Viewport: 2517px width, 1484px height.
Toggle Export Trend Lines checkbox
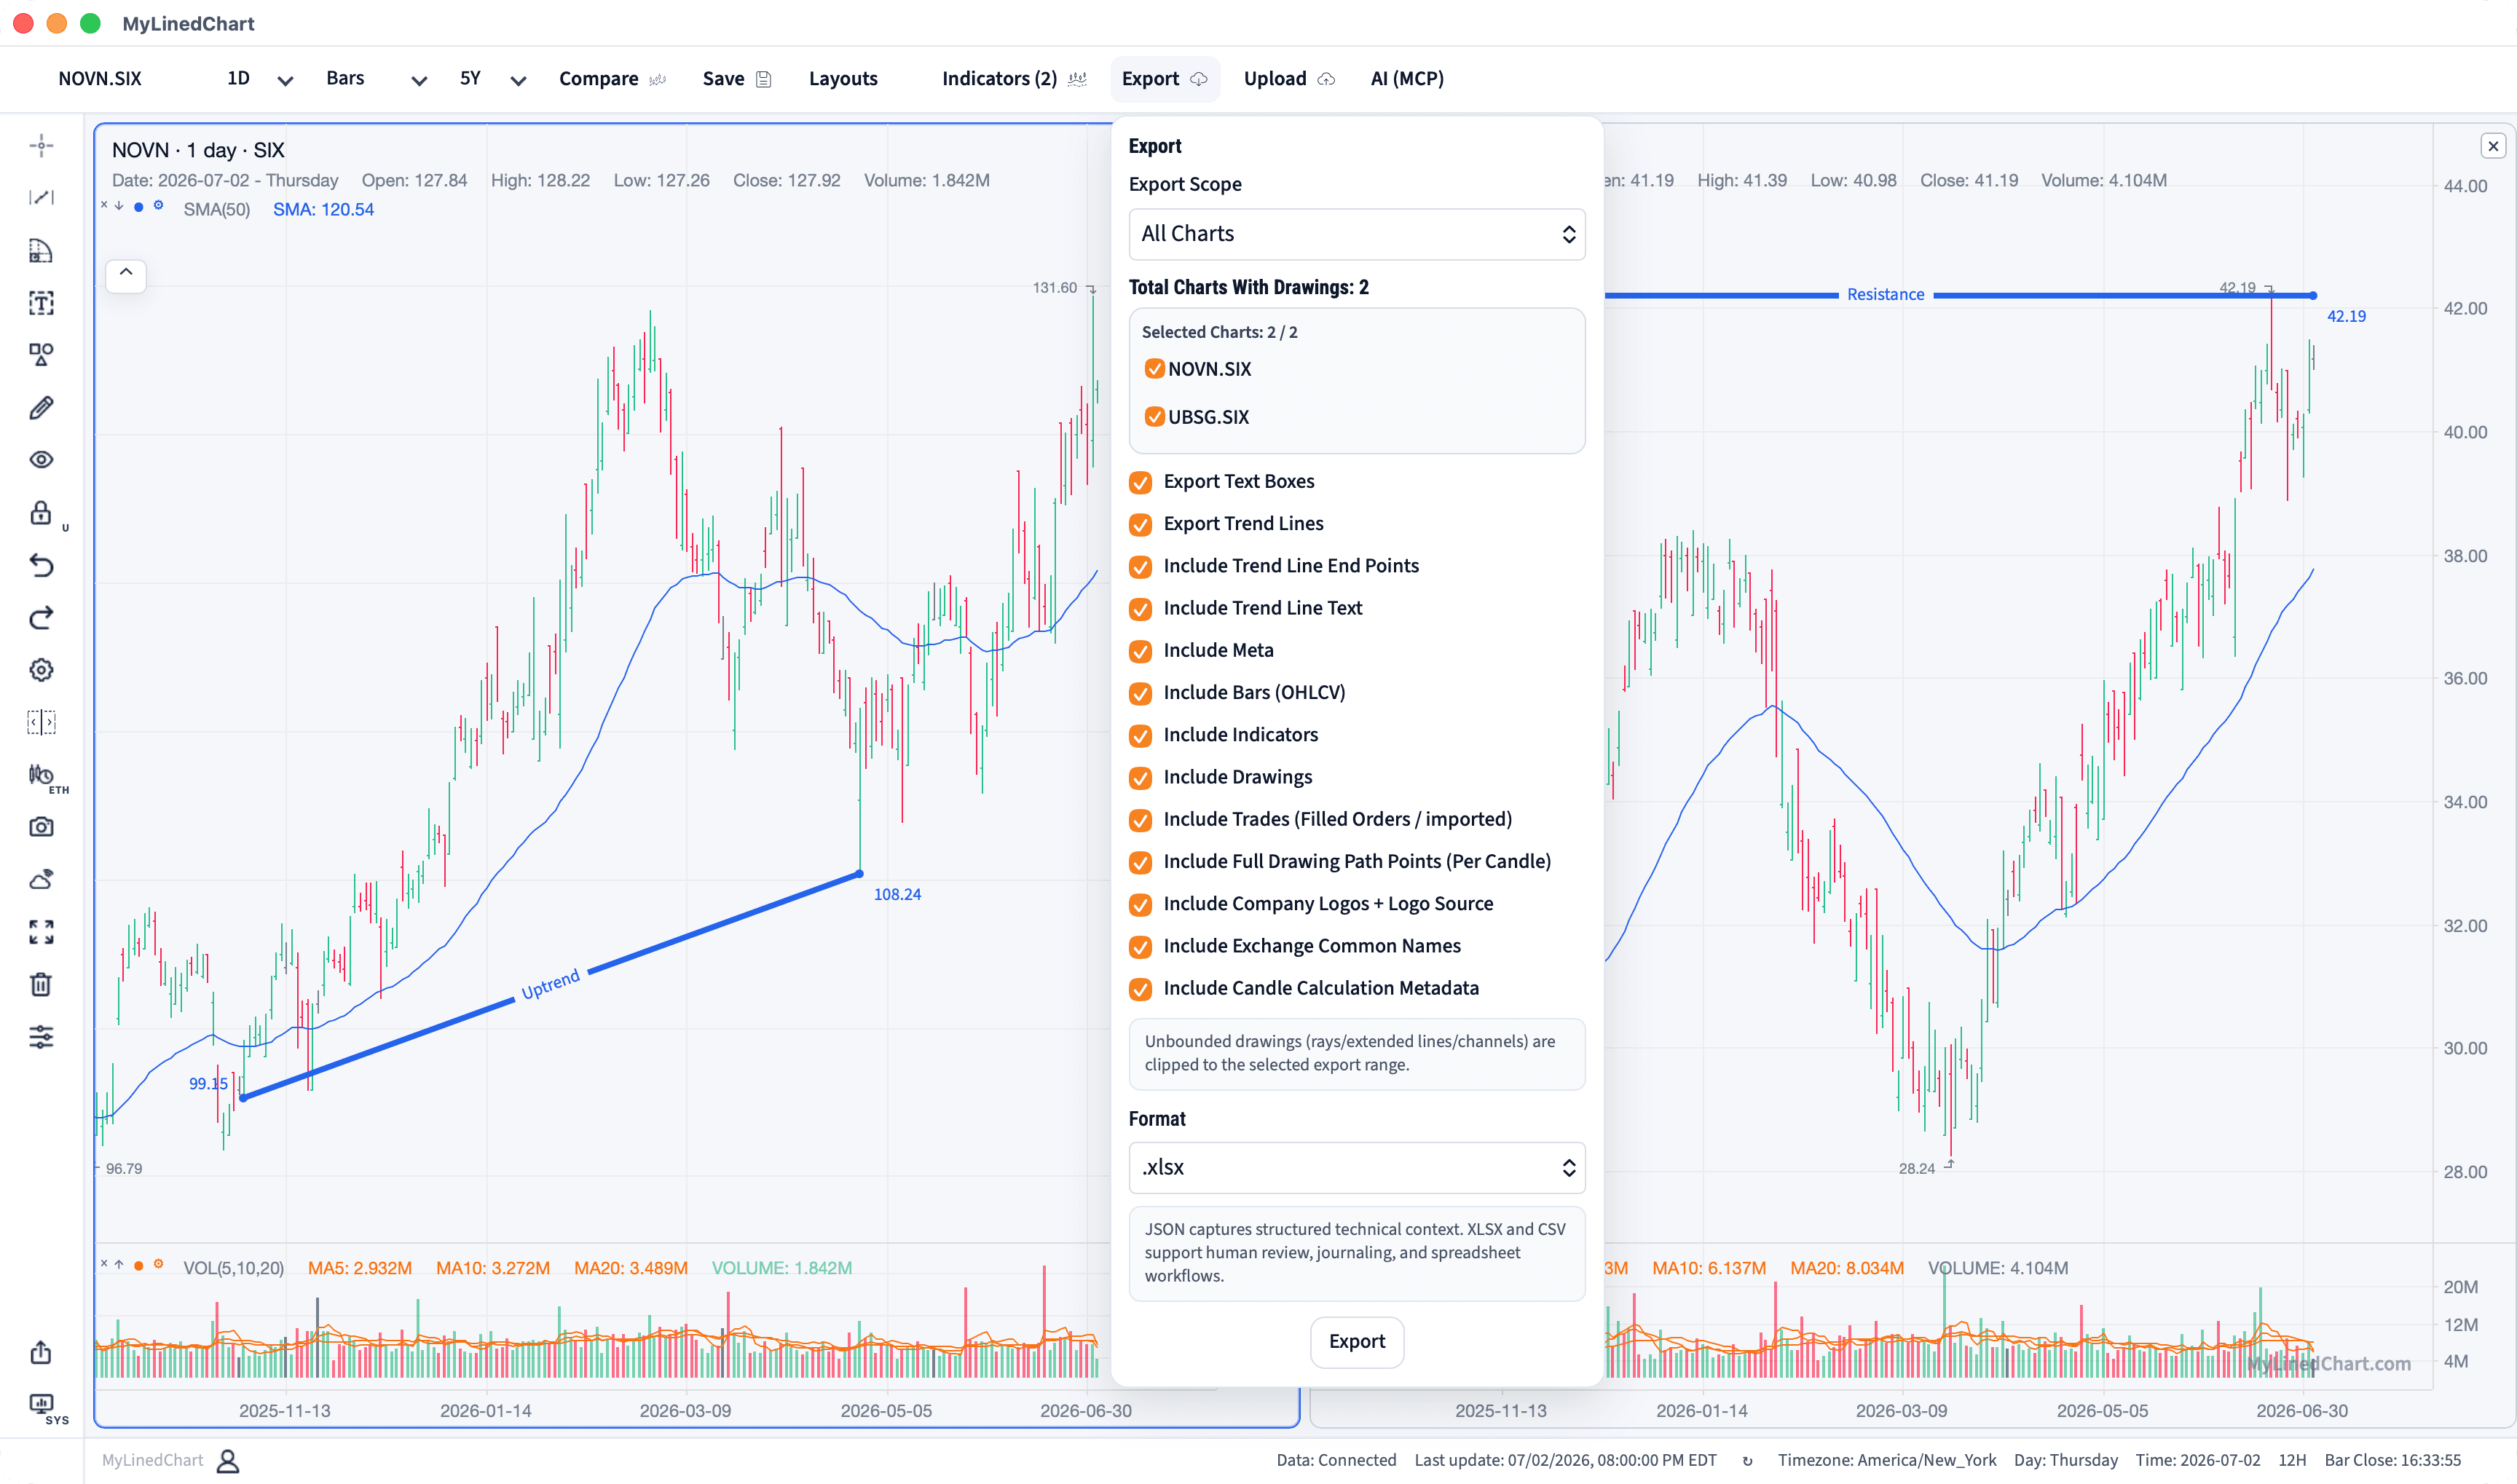point(1140,525)
